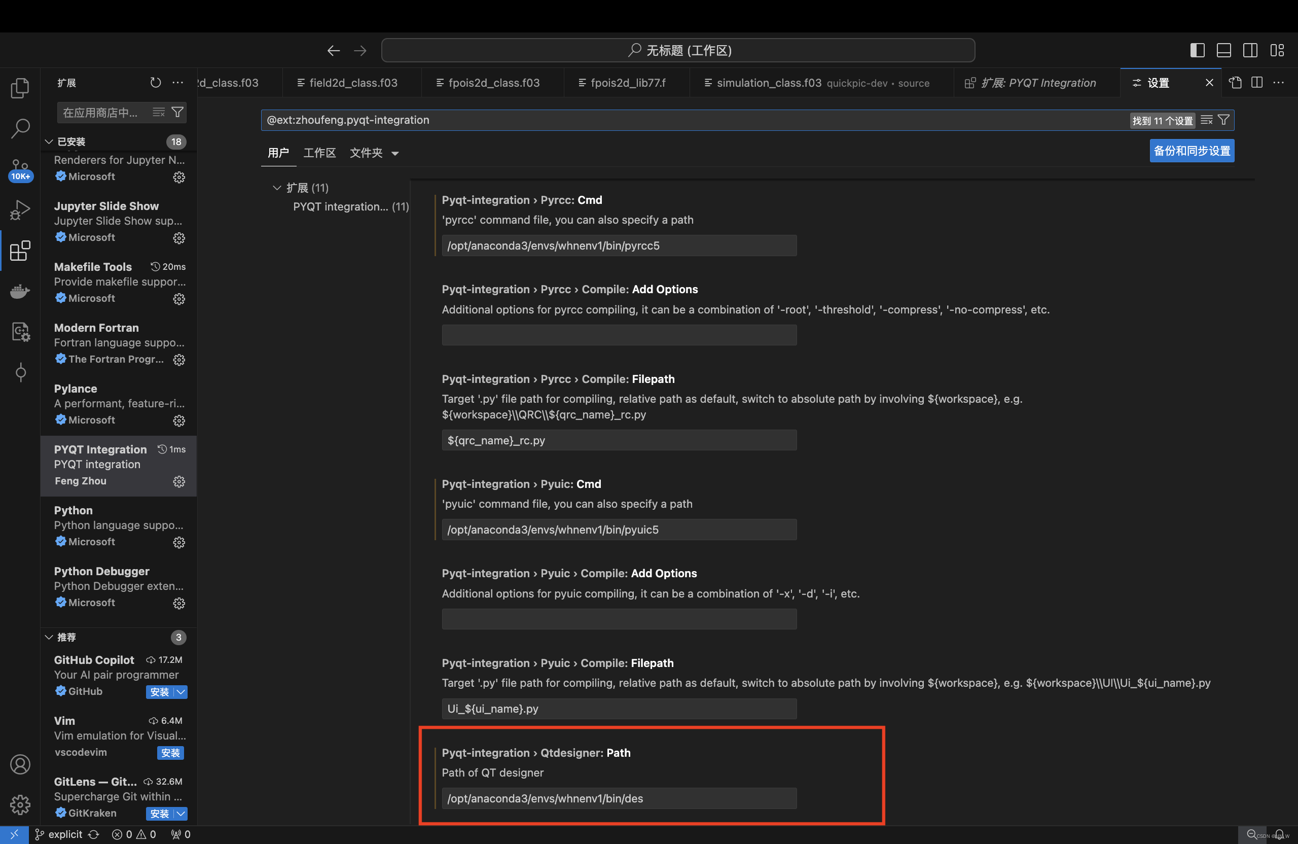The width and height of the screenshot is (1298, 844).
Task: Install the Vim extension
Action: click(170, 753)
